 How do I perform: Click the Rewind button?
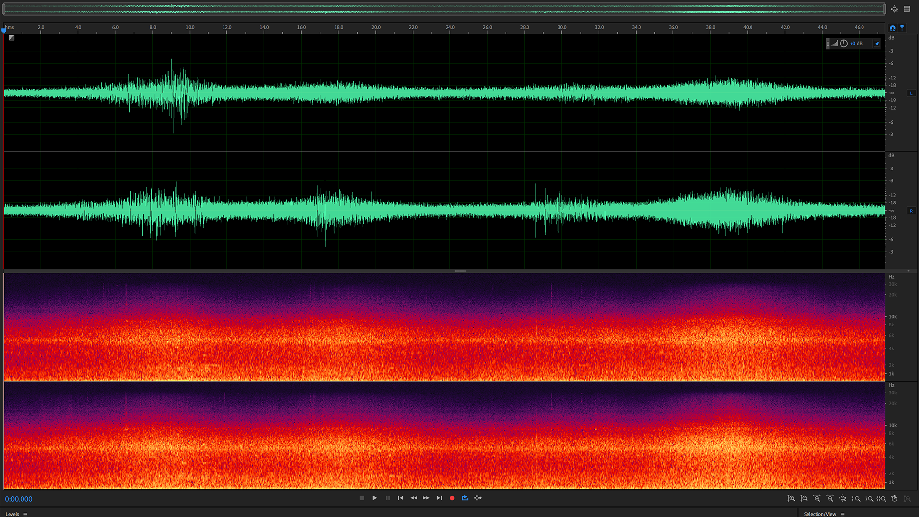click(x=414, y=498)
